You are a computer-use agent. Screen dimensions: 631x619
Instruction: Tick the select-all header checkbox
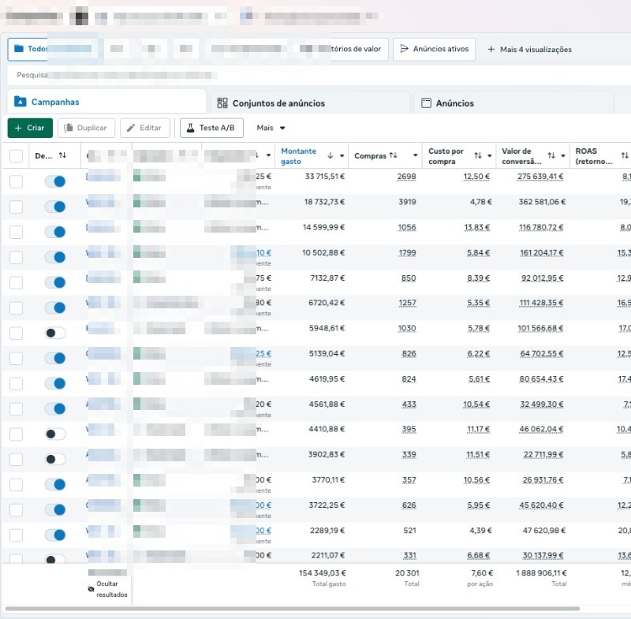coord(16,156)
